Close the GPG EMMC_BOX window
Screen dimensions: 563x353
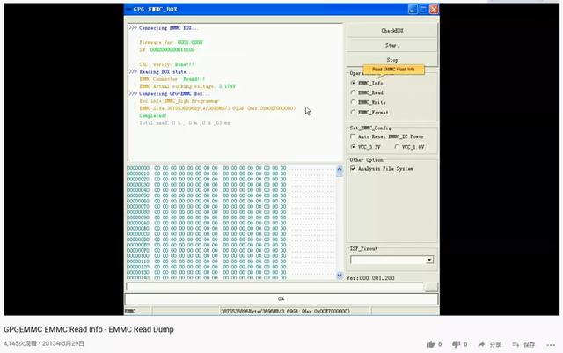pyautogui.click(x=434, y=10)
